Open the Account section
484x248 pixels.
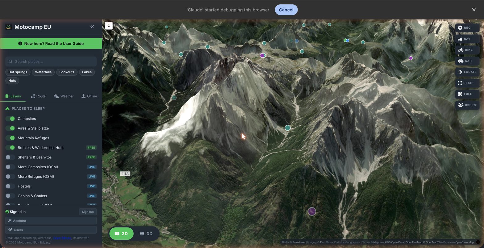tap(51, 221)
